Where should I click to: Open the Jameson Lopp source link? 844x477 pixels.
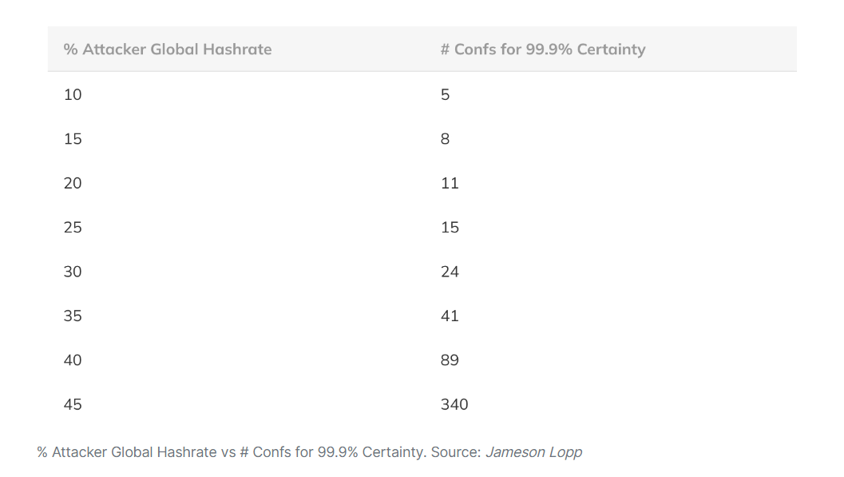[533, 452]
